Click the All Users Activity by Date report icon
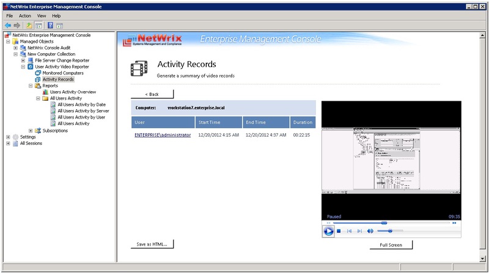 [53, 104]
